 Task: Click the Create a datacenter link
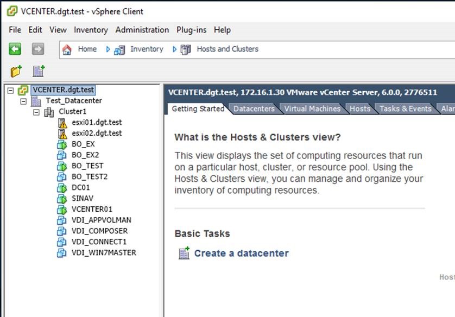pos(242,253)
